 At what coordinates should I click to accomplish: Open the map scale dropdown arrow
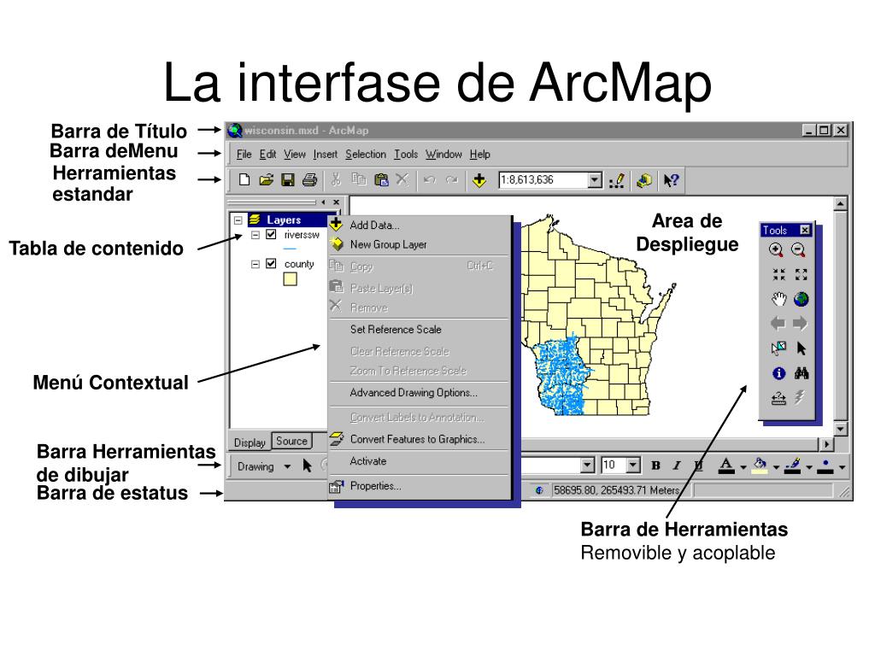(x=595, y=179)
